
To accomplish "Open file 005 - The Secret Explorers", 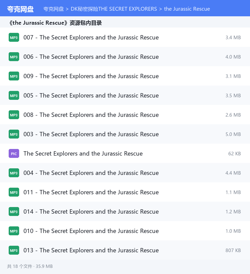I will 91,95.
